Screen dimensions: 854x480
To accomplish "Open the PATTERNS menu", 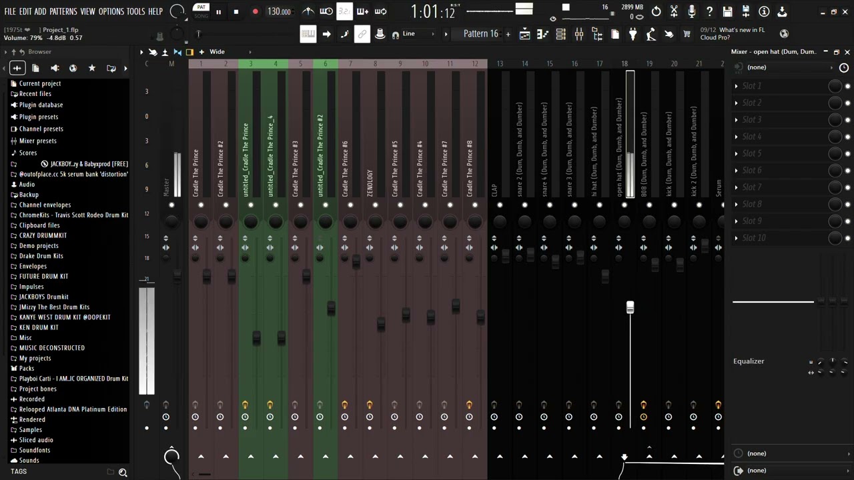I will (63, 11).
